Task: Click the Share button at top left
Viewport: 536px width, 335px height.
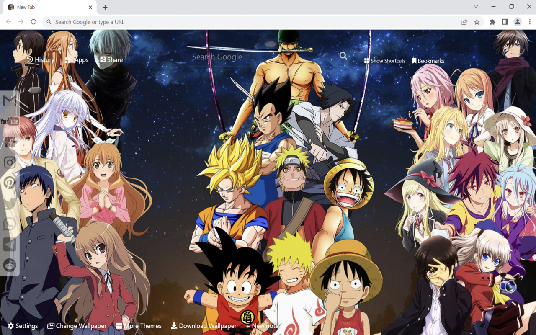Action: [x=111, y=59]
